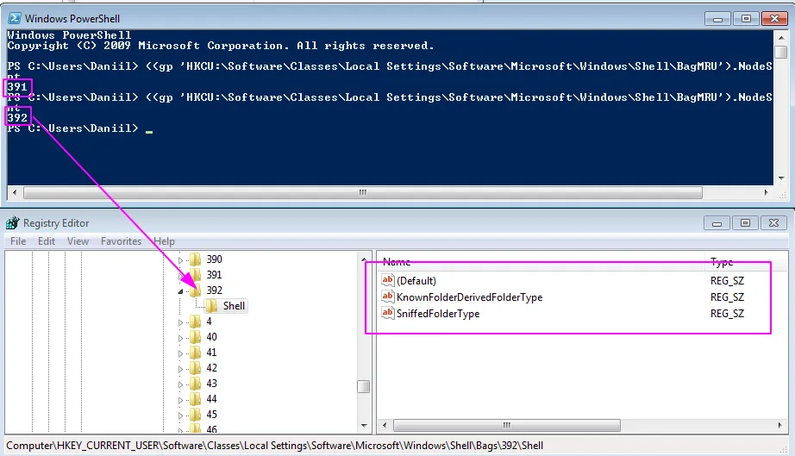
Task: Select the SniffedFolderType value name
Action: 438,314
